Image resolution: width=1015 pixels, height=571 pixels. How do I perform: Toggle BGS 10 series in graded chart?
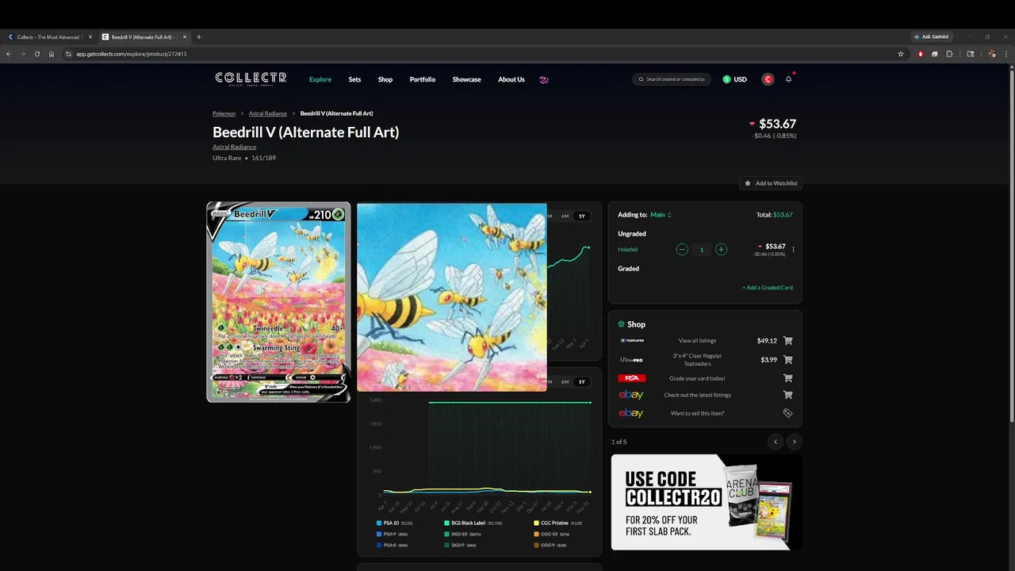[462, 535]
